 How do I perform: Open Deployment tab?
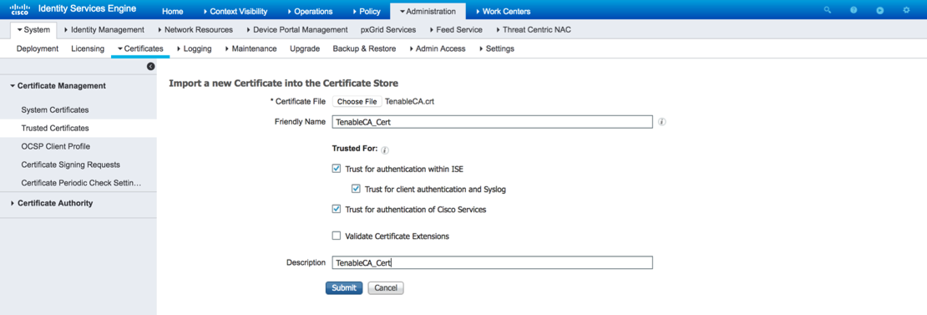38,48
